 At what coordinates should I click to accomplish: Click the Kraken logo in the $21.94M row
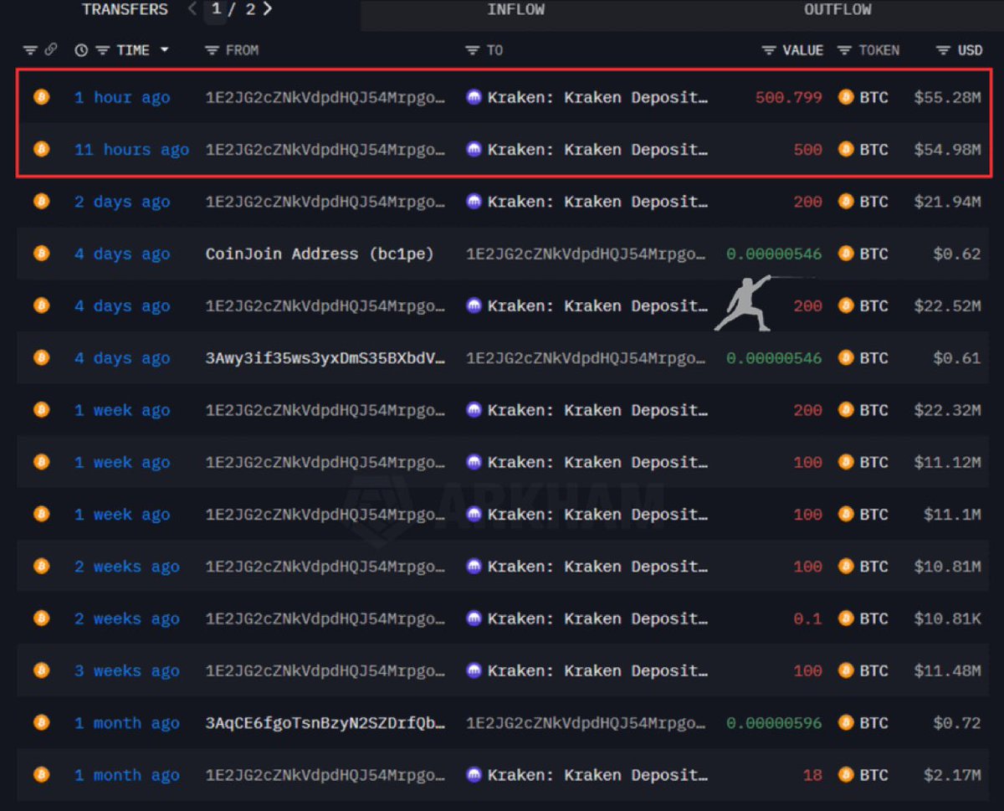474,202
